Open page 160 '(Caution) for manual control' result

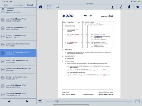pos(18,78)
